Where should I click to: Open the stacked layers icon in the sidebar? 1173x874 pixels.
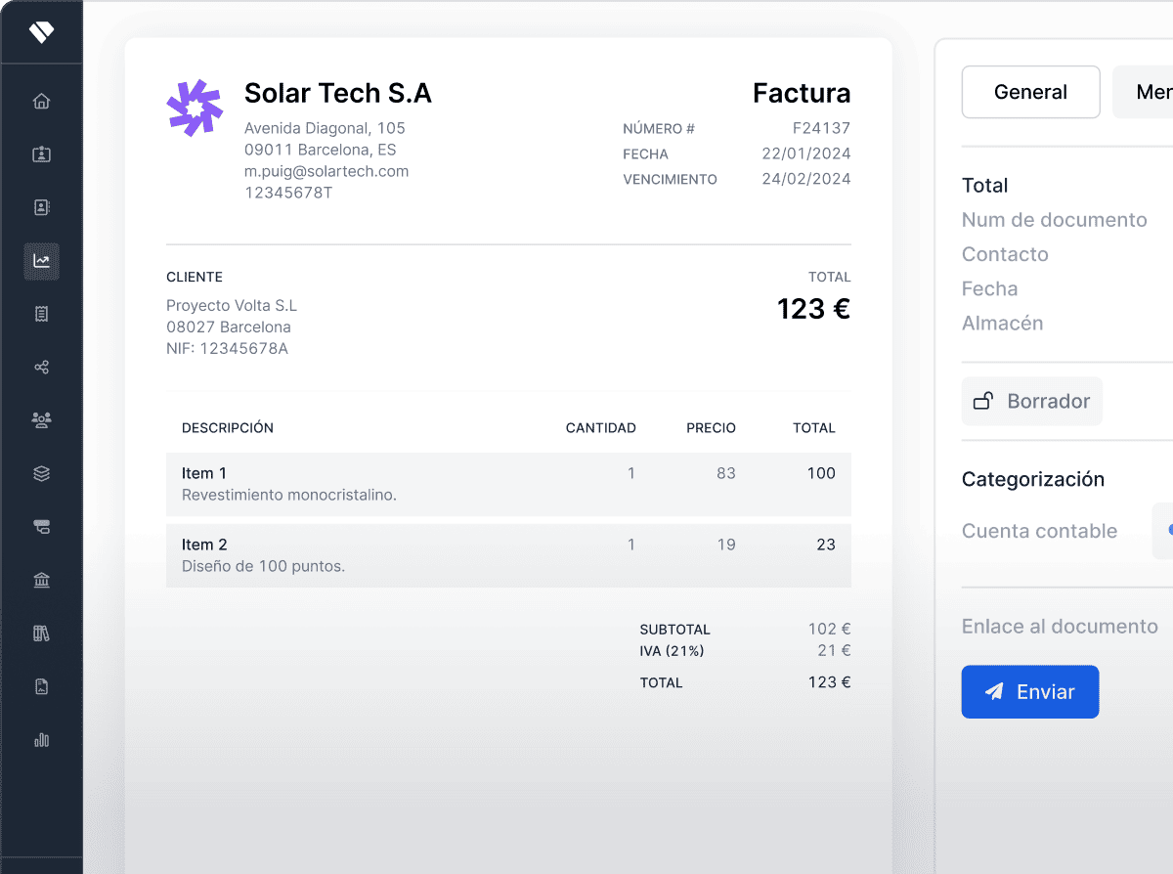[41, 473]
